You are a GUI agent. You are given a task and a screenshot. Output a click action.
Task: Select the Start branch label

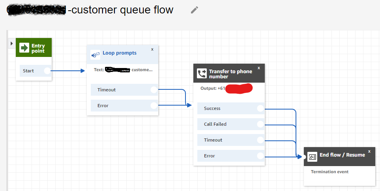click(x=28, y=71)
